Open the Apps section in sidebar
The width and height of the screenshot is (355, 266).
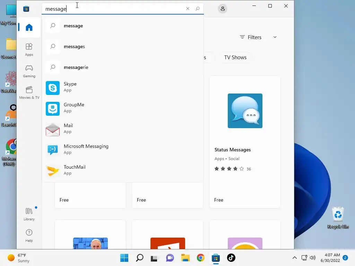click(x=29, y=50)
